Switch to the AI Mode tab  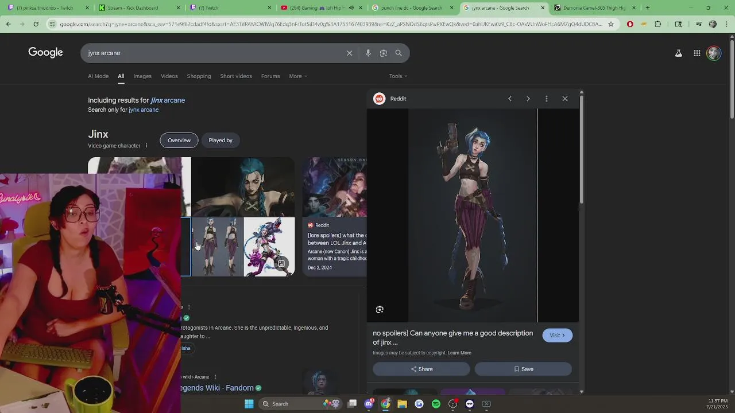[98, 76]
